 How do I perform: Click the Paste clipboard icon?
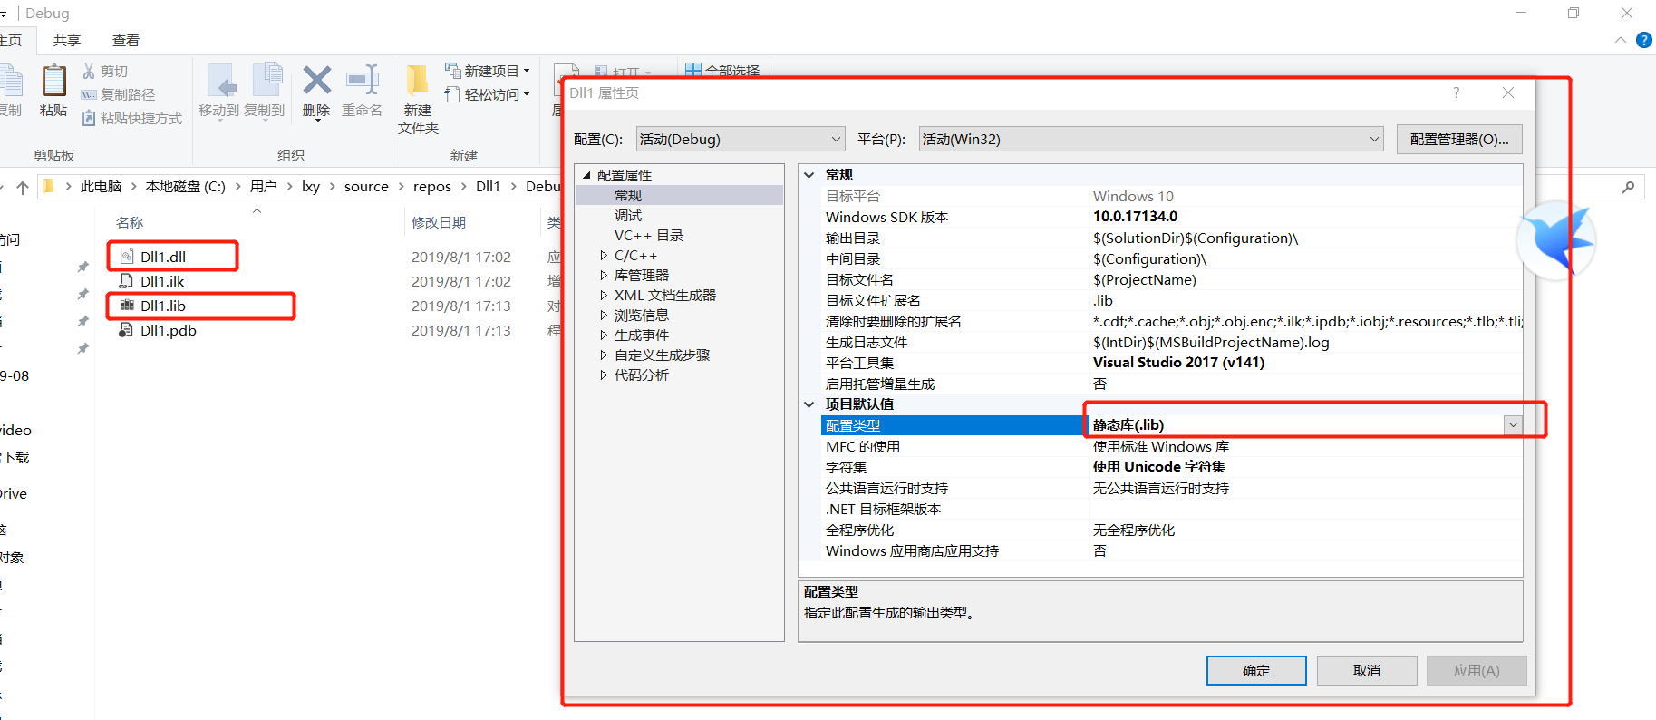point(54,81)
